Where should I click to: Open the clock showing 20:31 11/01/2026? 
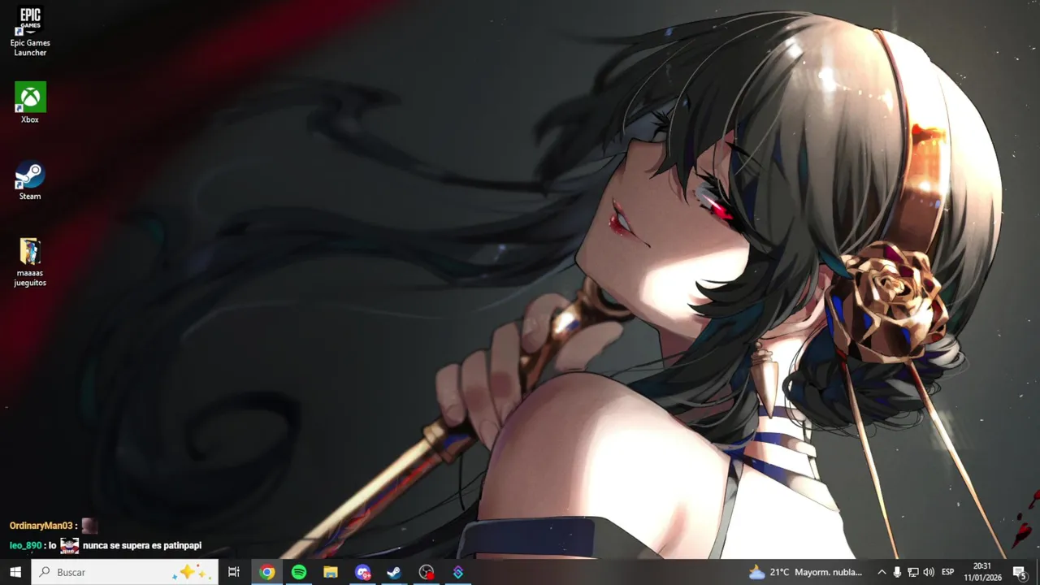click(982, 572)
